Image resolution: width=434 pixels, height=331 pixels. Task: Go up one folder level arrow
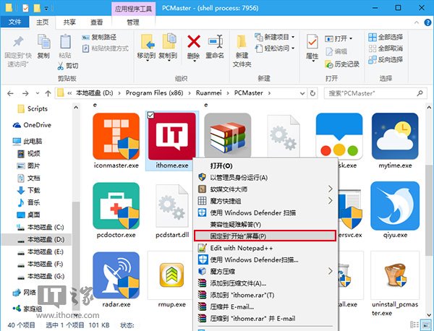click(48, 93)
